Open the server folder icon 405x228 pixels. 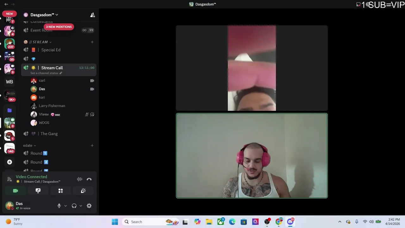coord(9,111)
